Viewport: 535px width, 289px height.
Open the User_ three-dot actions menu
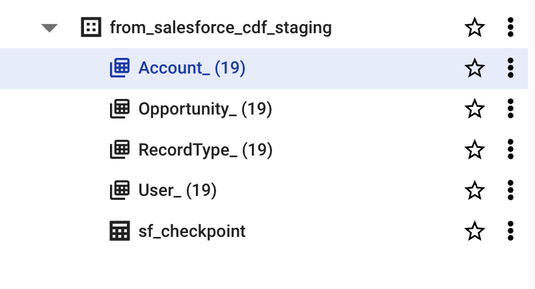click(510, 190)
